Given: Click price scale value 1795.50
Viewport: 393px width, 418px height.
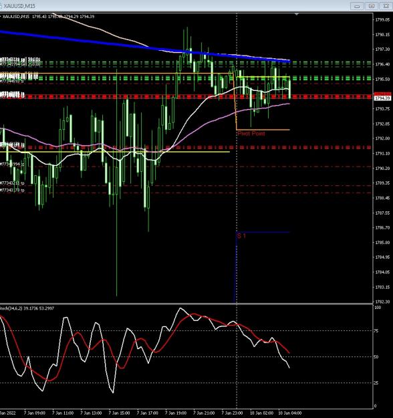Looking at the screenshot, I should (x=382, y=80).
